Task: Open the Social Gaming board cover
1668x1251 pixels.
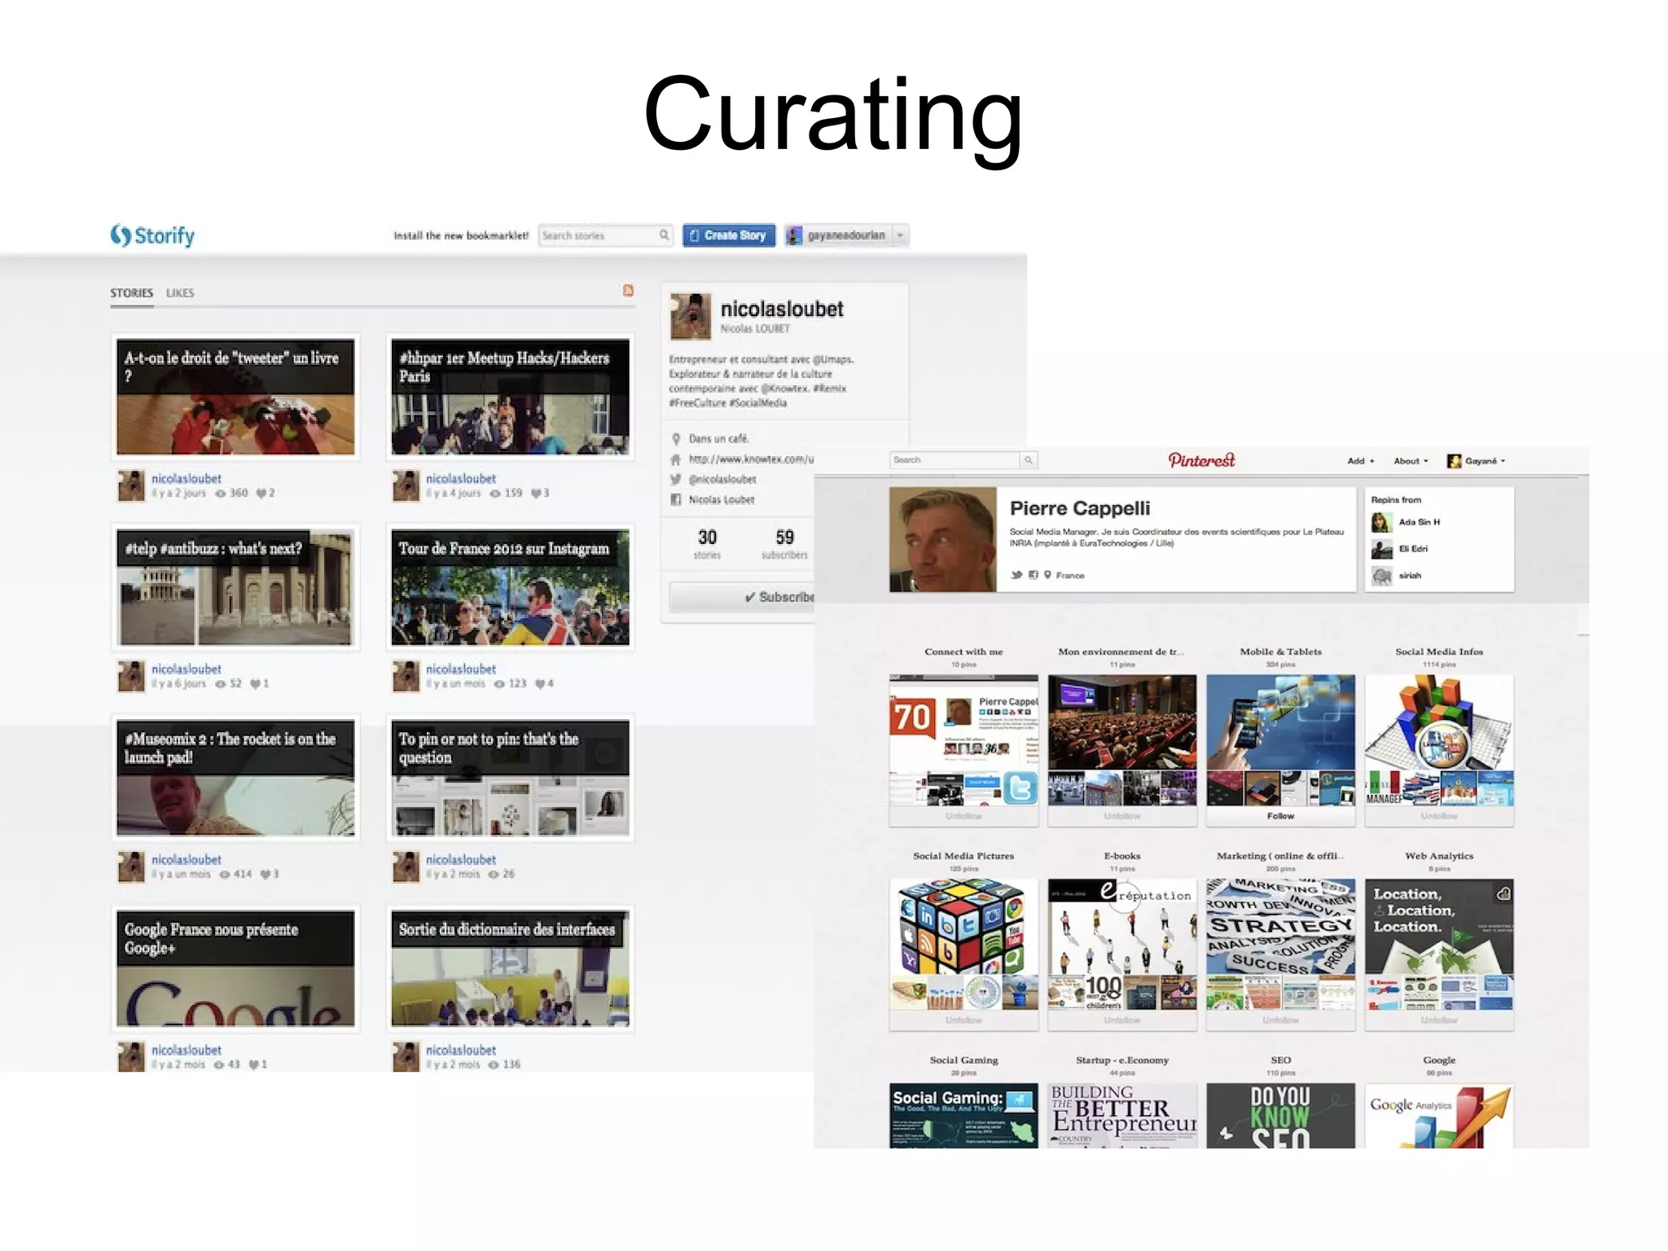Action: [963, 1115]
